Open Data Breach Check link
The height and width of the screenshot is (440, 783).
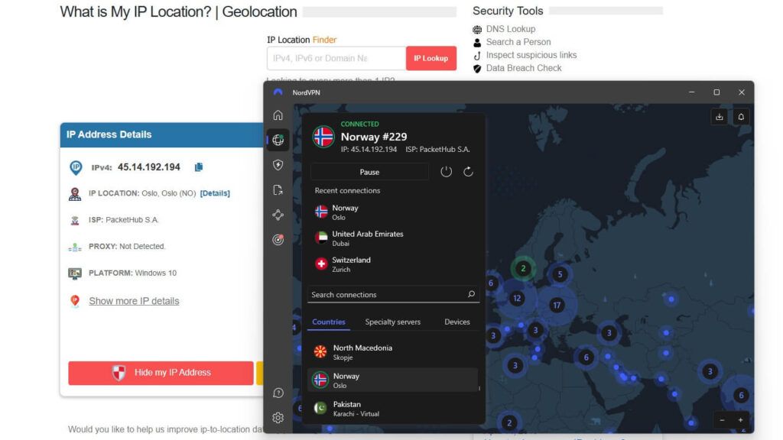(524, 68)
